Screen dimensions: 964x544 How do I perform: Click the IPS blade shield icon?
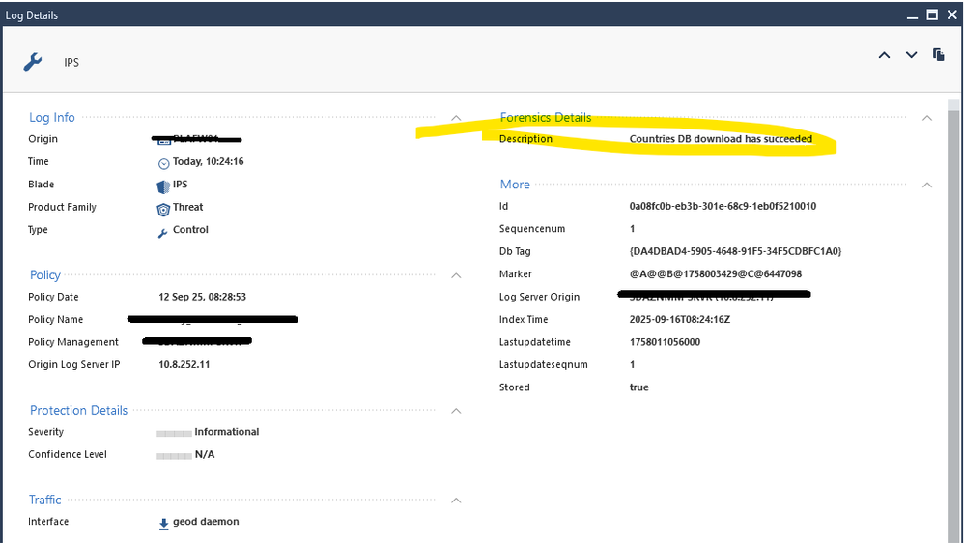[163, 186]
